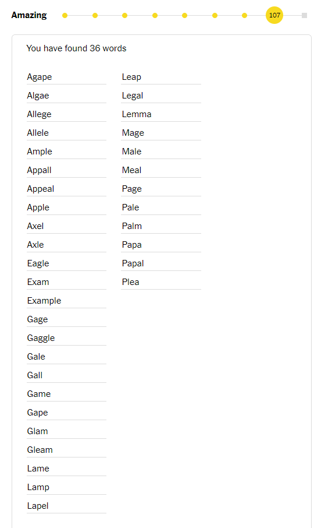Click the word Lapel

(38, 506)
